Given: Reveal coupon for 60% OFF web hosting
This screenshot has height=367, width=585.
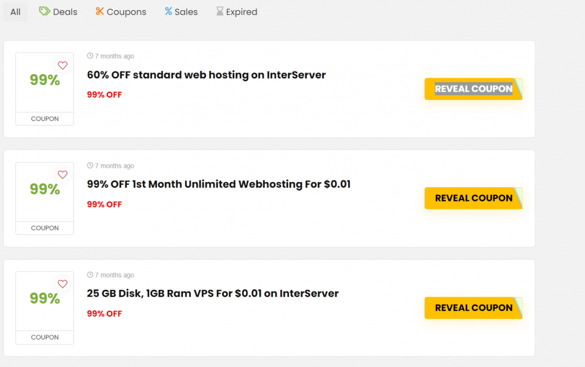Looking at the screenshot, I should (474, 89).
